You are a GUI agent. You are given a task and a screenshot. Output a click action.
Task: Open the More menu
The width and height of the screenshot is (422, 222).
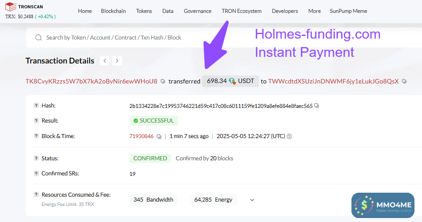point(314,11)
